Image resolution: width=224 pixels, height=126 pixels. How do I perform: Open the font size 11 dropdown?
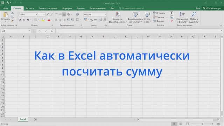point(44,14)
